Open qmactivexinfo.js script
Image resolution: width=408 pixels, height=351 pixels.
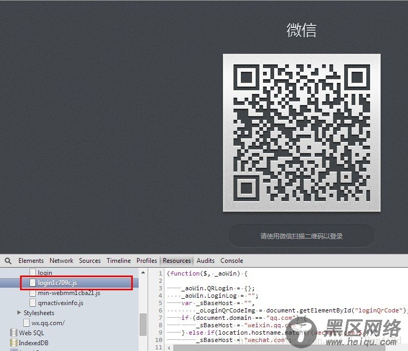61,303
